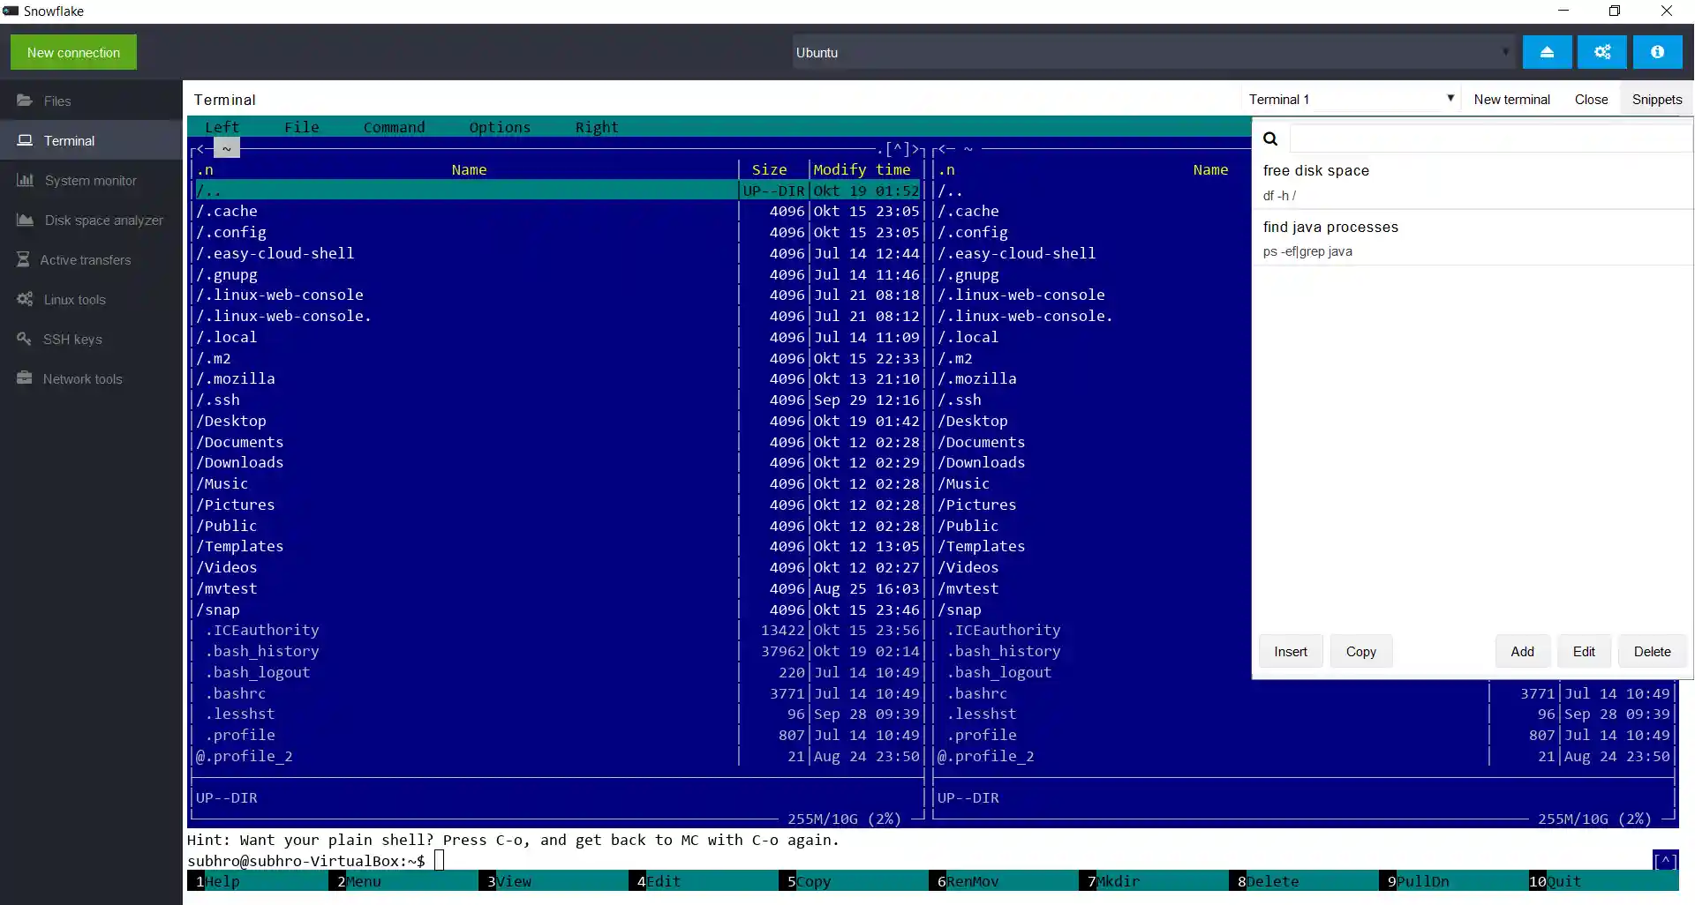Click the snippet search input field

pos(1489,138)
